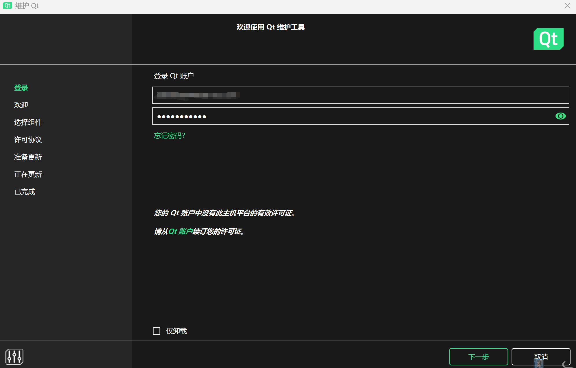Select 已完成 step in sidebar
576x368 pixels.
click(25, 192)
